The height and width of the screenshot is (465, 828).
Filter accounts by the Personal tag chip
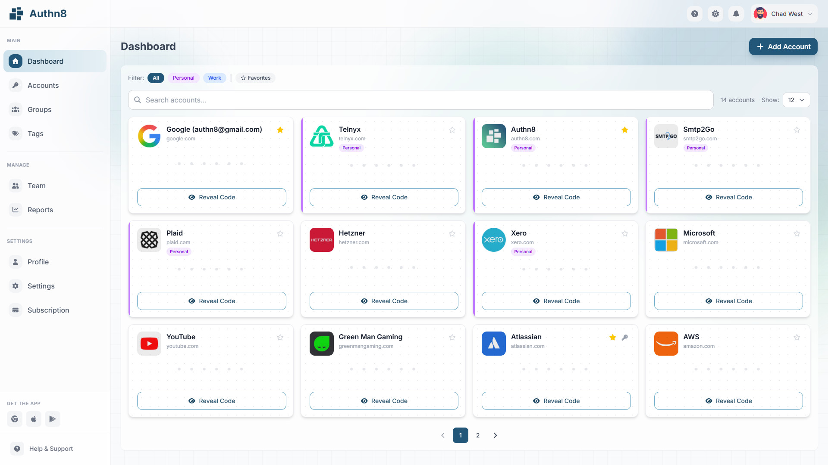pos(183,78)
